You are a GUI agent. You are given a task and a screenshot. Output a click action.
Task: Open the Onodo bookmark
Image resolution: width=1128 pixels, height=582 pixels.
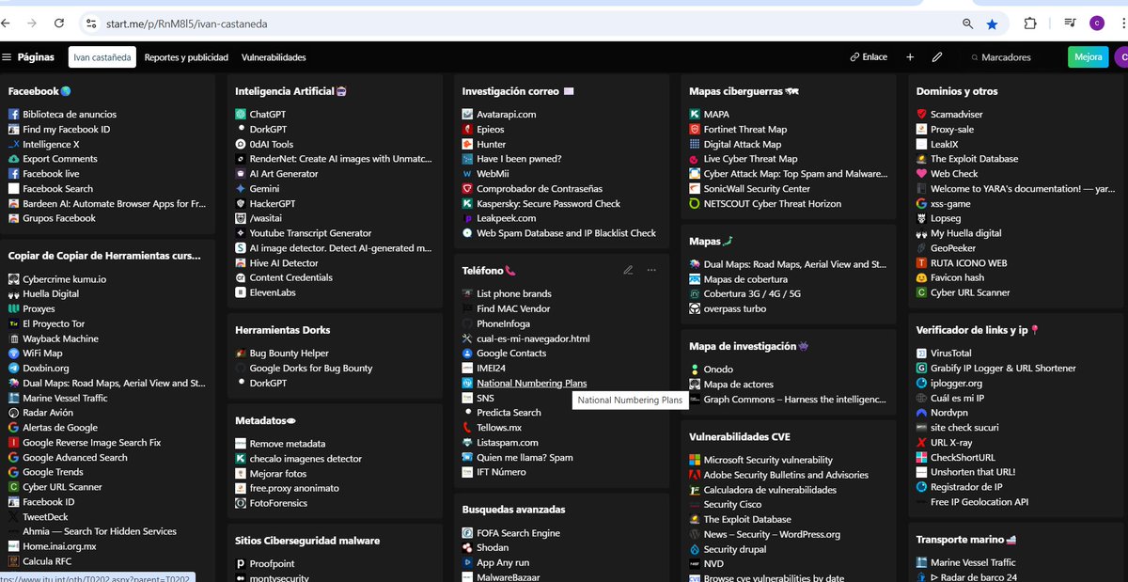pyautogui.click(x=718, y=370)
